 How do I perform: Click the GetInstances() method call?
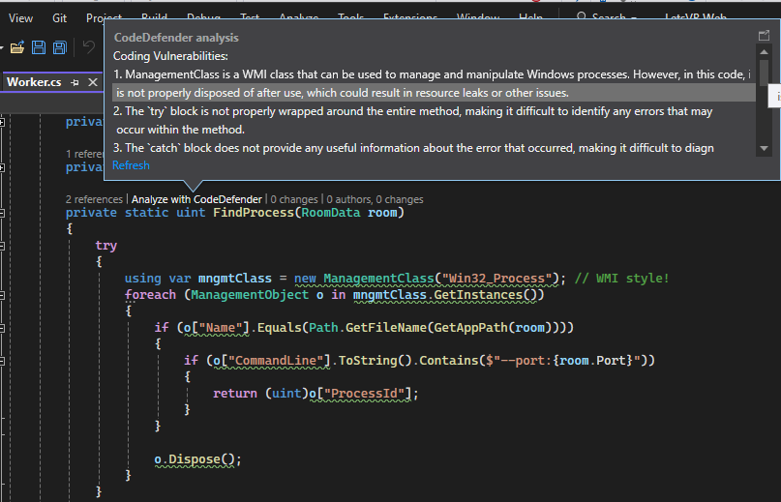pyautogui.click(x=485, y=295)
